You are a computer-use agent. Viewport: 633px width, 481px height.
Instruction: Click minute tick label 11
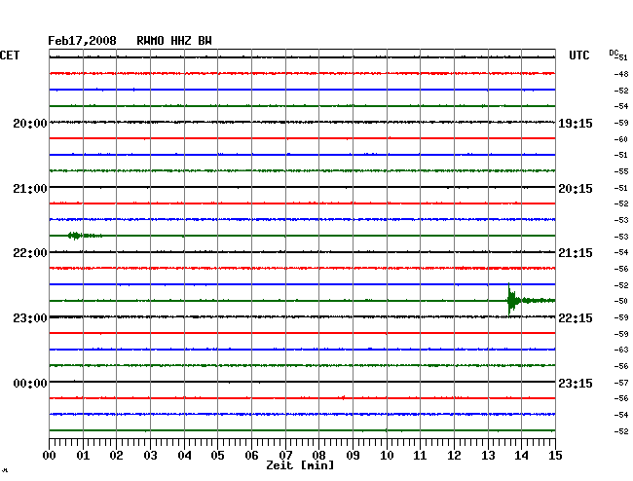421,455
